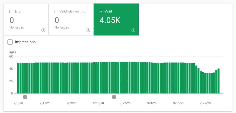Click the 8/10/20 date label
Viewport: 236px width, 113px height.
pyautogui.click(x=98, y=103)
